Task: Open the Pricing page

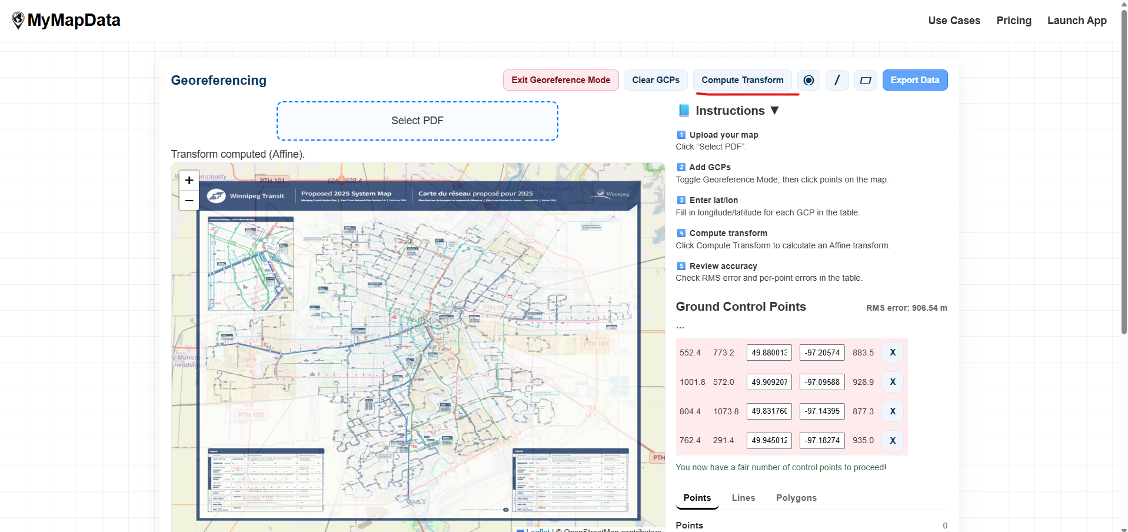Action: pos(1013,20)
